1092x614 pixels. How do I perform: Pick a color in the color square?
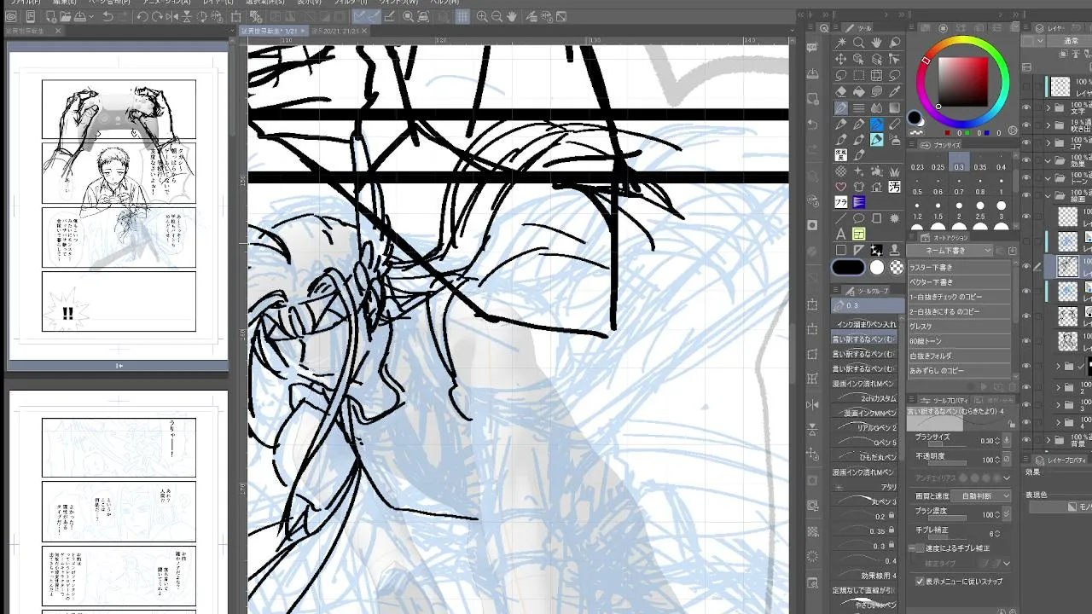pos(962,82)
